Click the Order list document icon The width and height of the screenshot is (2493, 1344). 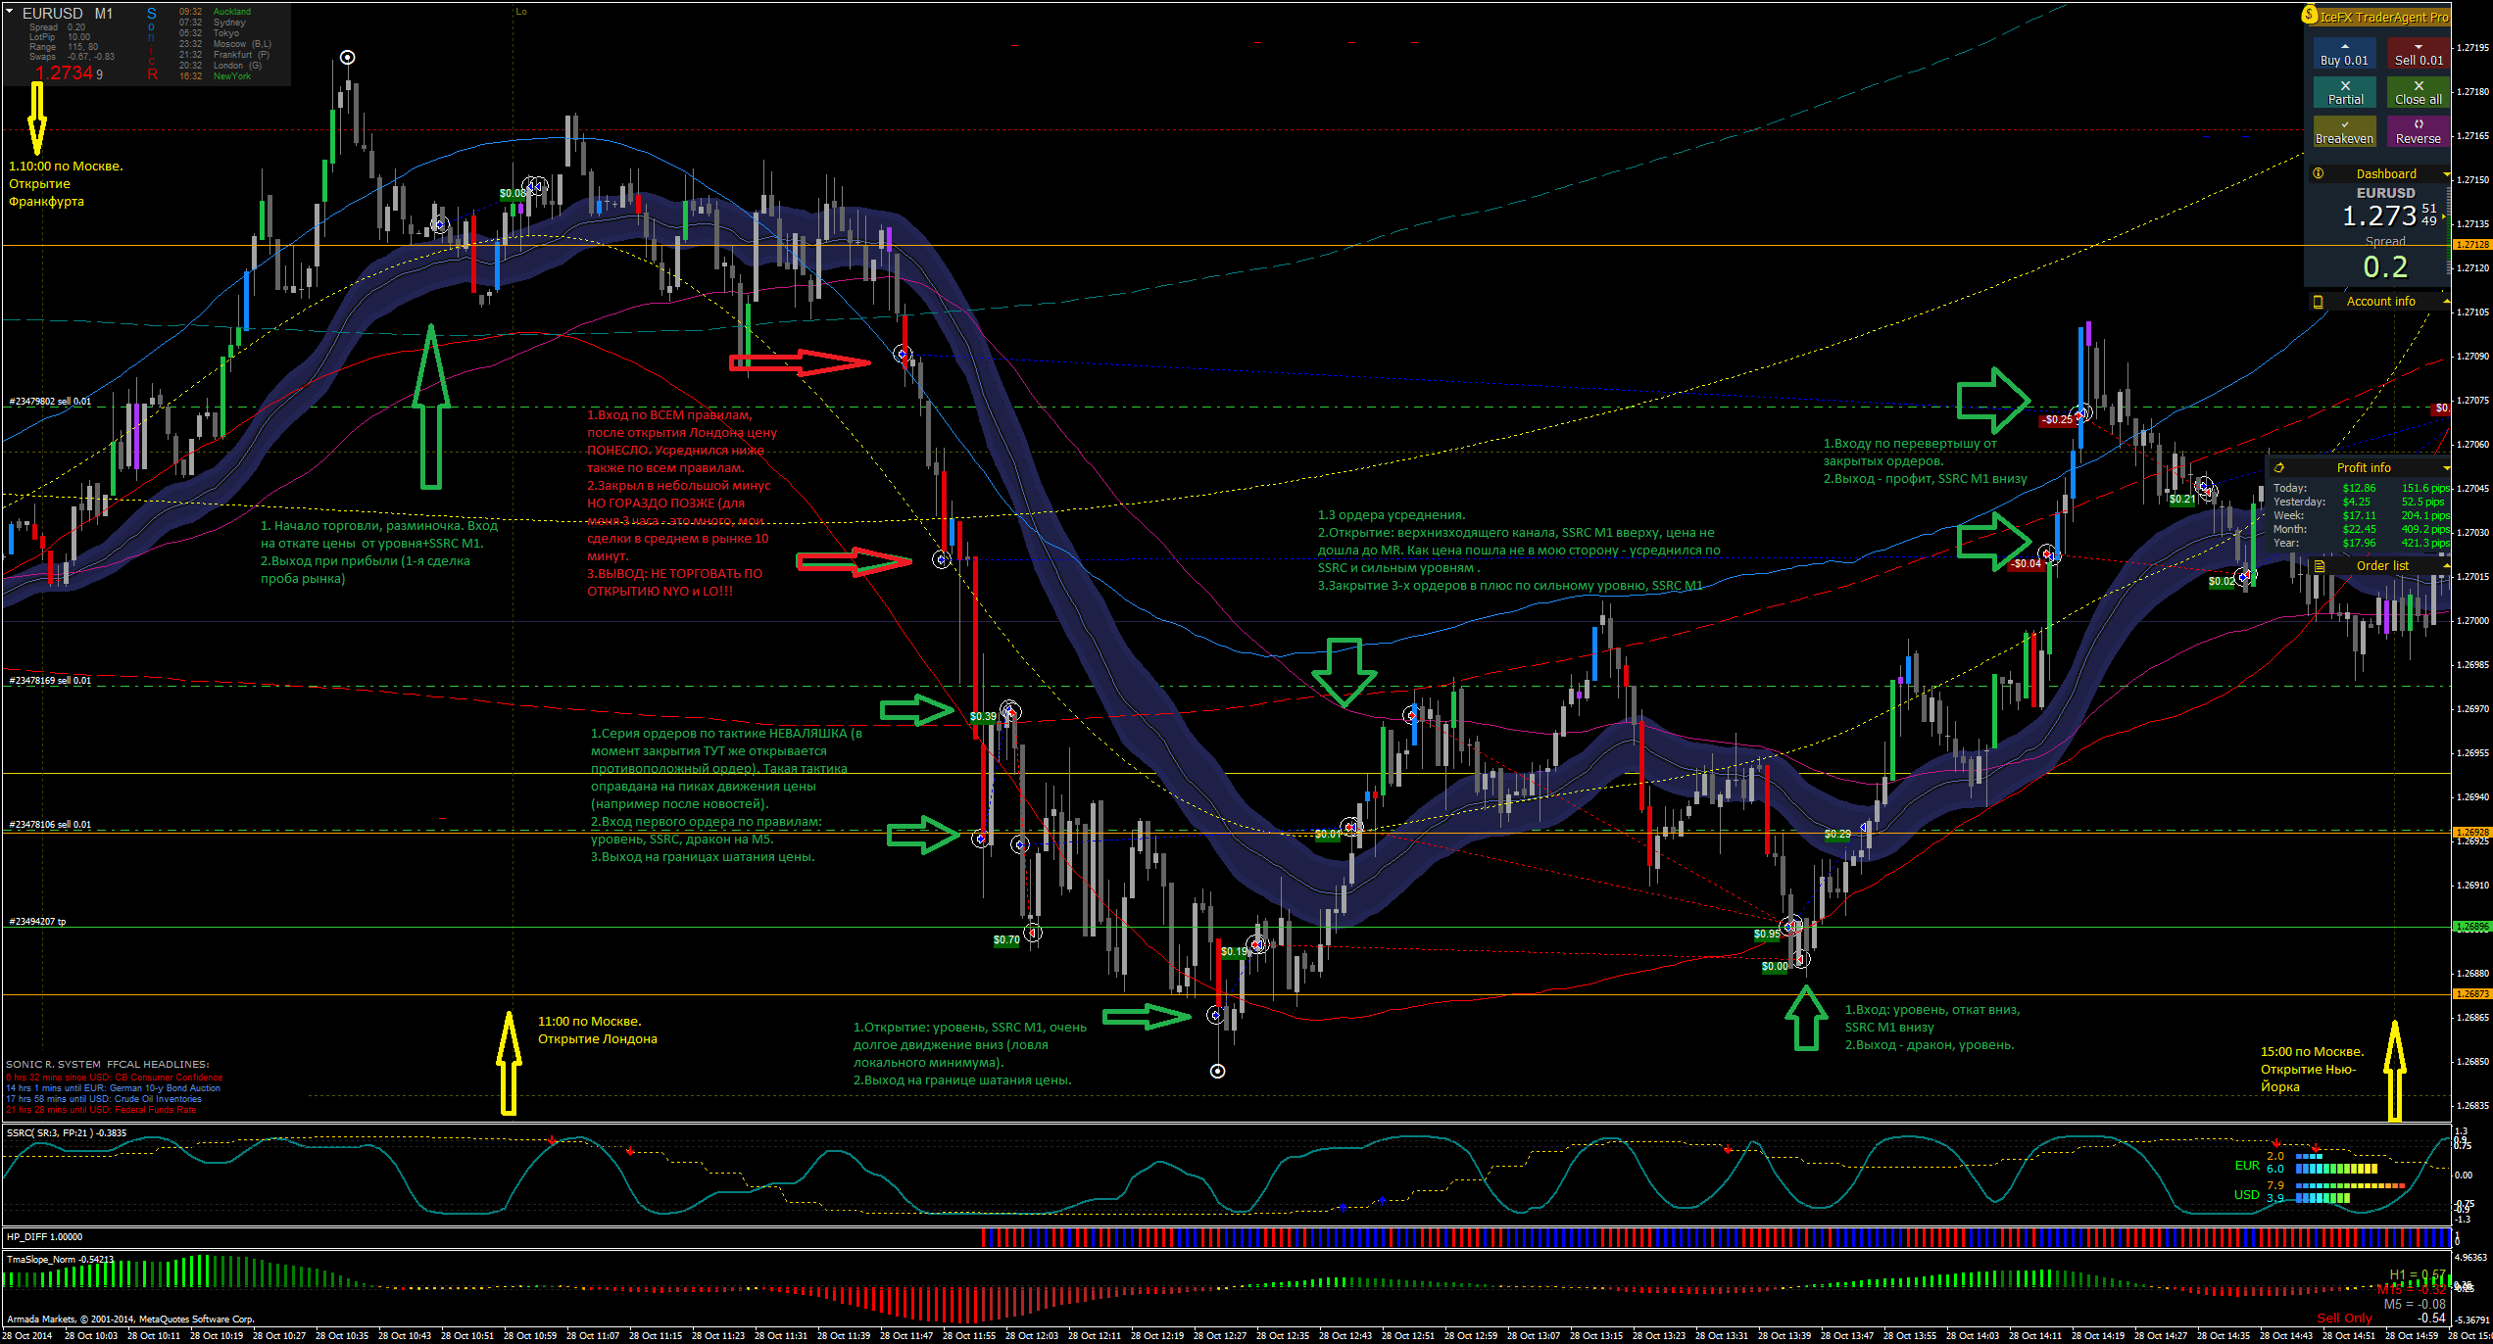coord(2319,566)
